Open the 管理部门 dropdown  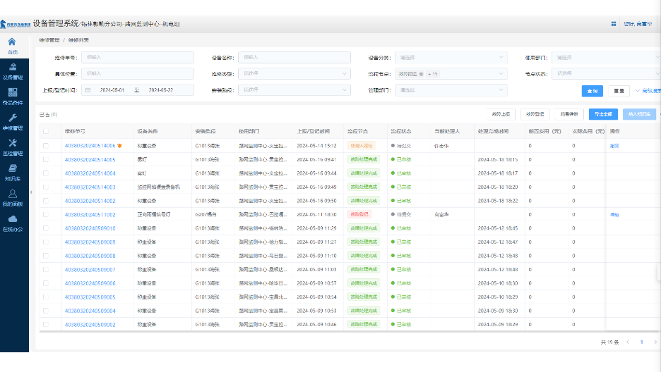451,90
